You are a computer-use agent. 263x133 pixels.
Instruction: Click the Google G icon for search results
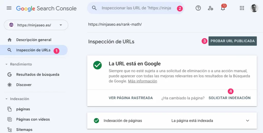coord(10,75)
